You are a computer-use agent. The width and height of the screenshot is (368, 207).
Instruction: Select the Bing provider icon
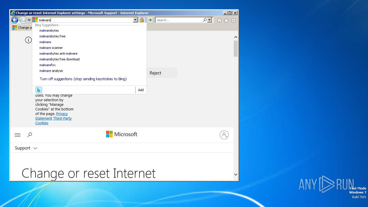39,90
